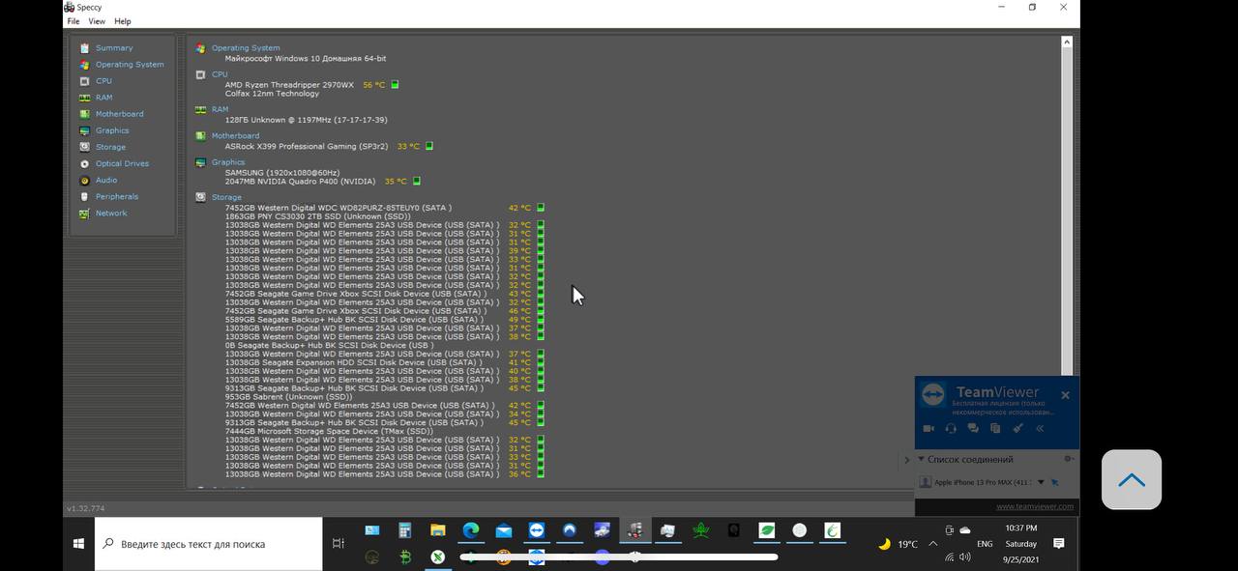Click the white chevron-up overlay button
Image resolution: width=1238 pixels, height=571 pixels.
pos(1132,480)
